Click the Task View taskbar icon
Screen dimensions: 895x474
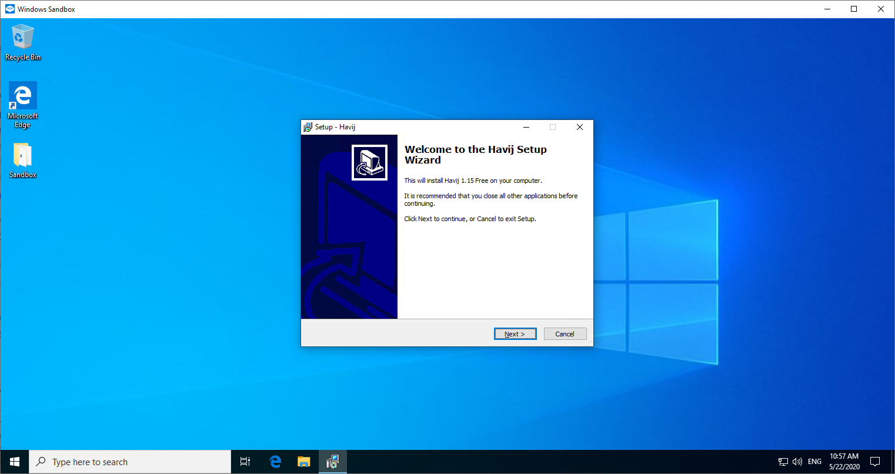245,462
